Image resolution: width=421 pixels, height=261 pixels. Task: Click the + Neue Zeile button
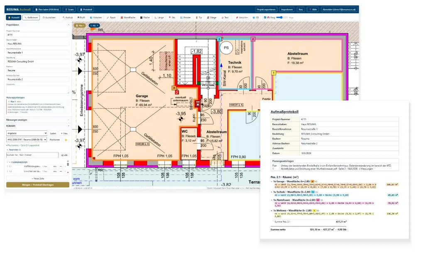tap(38, 179)
